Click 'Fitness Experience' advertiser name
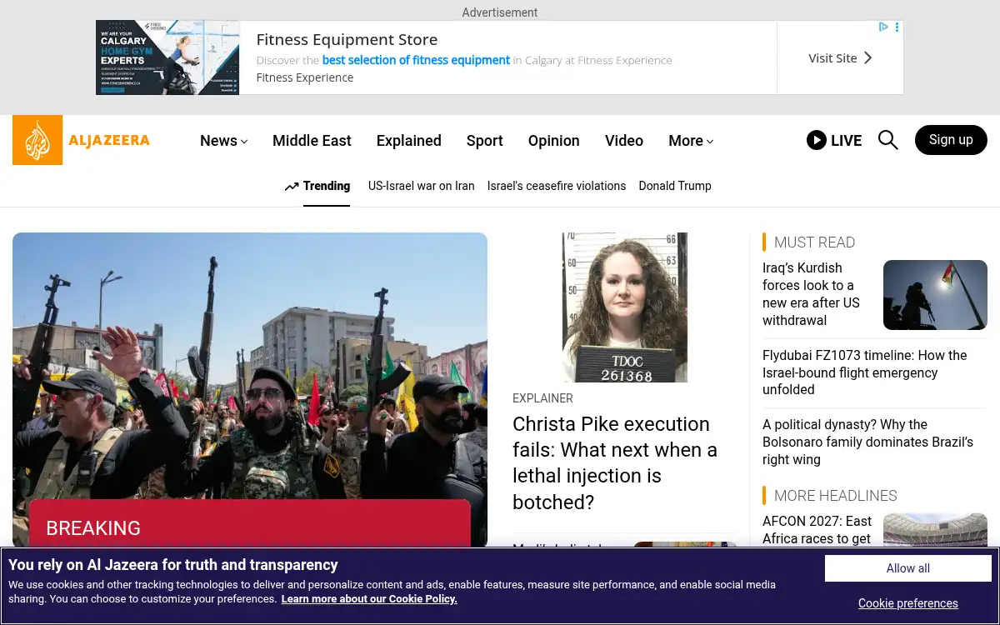The width and height of the screenshot is (1000, 625). [305, 77]
